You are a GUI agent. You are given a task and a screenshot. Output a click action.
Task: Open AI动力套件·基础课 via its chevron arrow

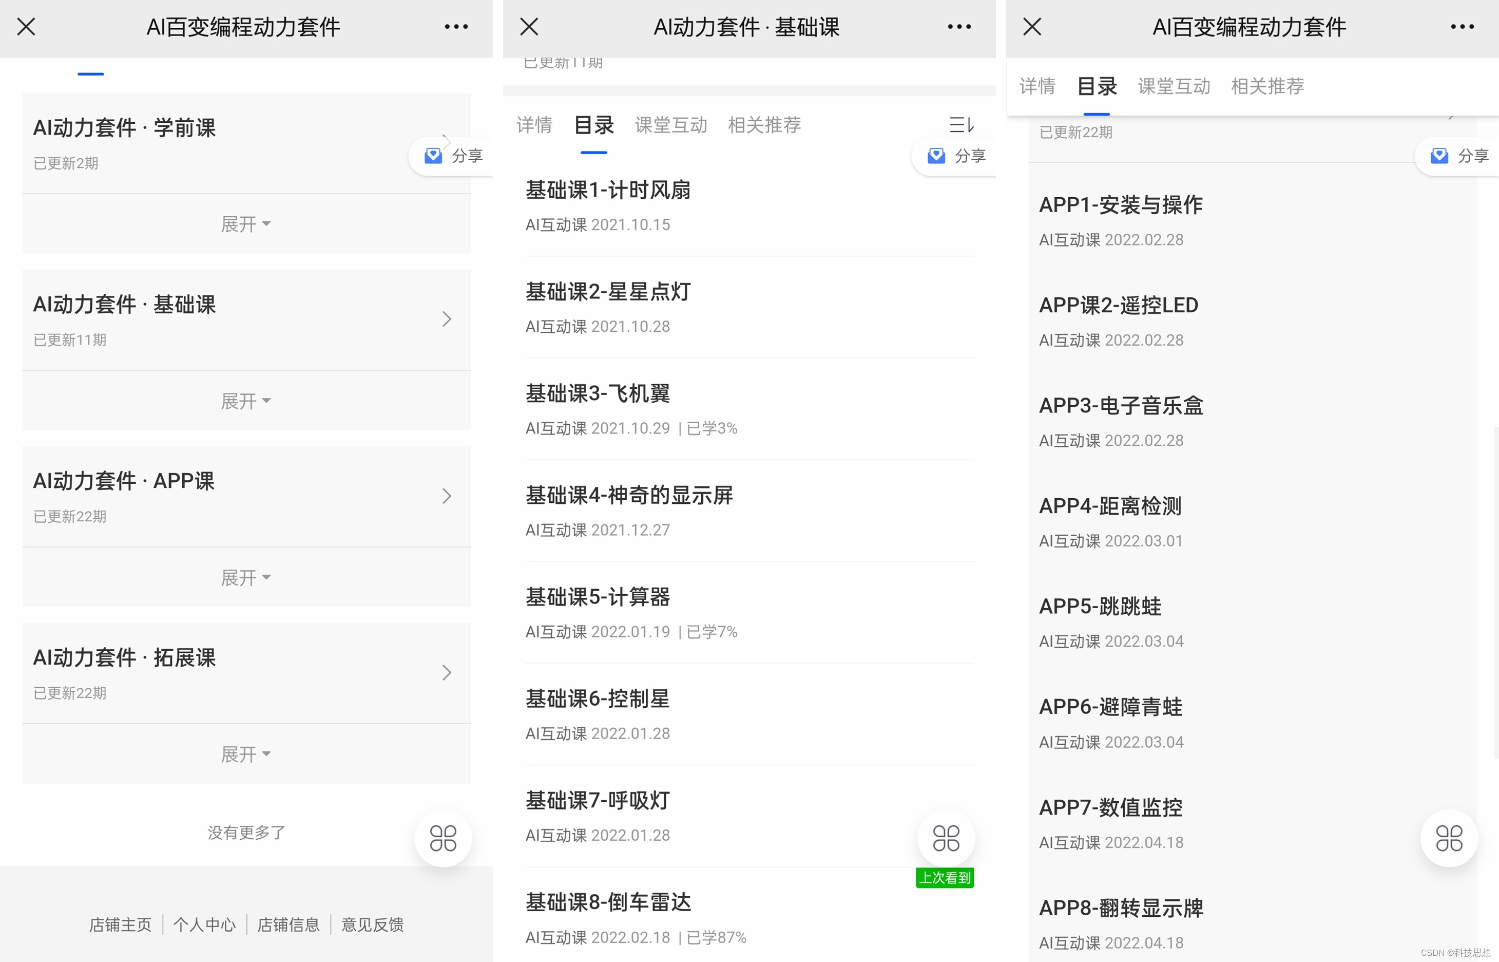point(447,319)
